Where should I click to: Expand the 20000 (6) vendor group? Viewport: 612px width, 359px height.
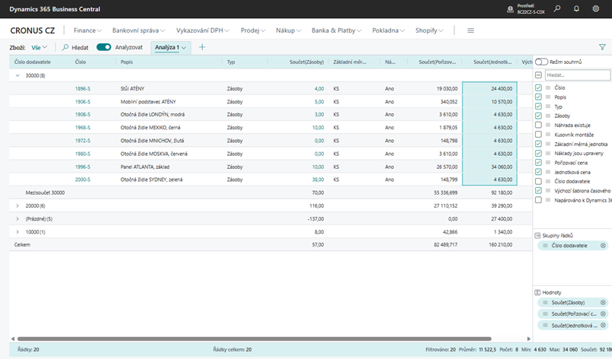[18, 206]
